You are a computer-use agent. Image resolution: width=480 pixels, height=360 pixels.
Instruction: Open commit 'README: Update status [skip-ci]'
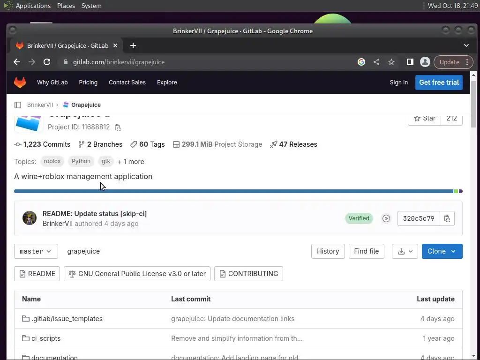click(95, 214)
